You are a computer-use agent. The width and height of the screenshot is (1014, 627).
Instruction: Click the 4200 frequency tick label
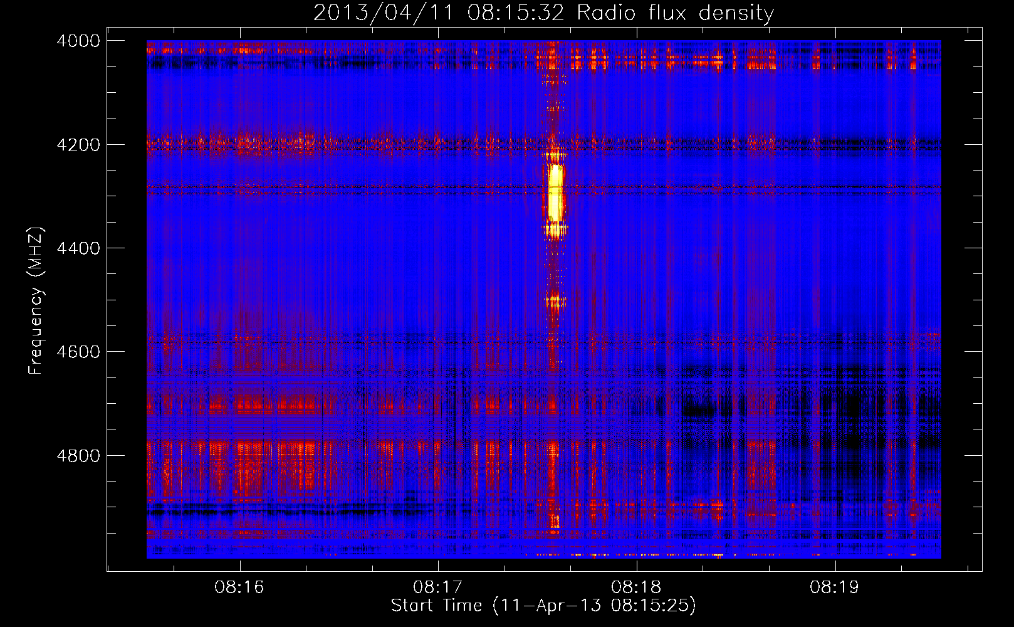(78, 145)
